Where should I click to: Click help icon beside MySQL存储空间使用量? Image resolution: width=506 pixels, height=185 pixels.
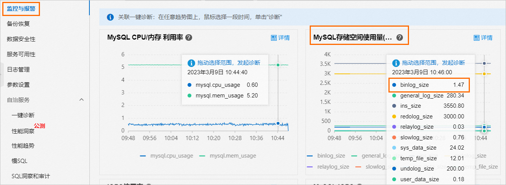[399, 38]
